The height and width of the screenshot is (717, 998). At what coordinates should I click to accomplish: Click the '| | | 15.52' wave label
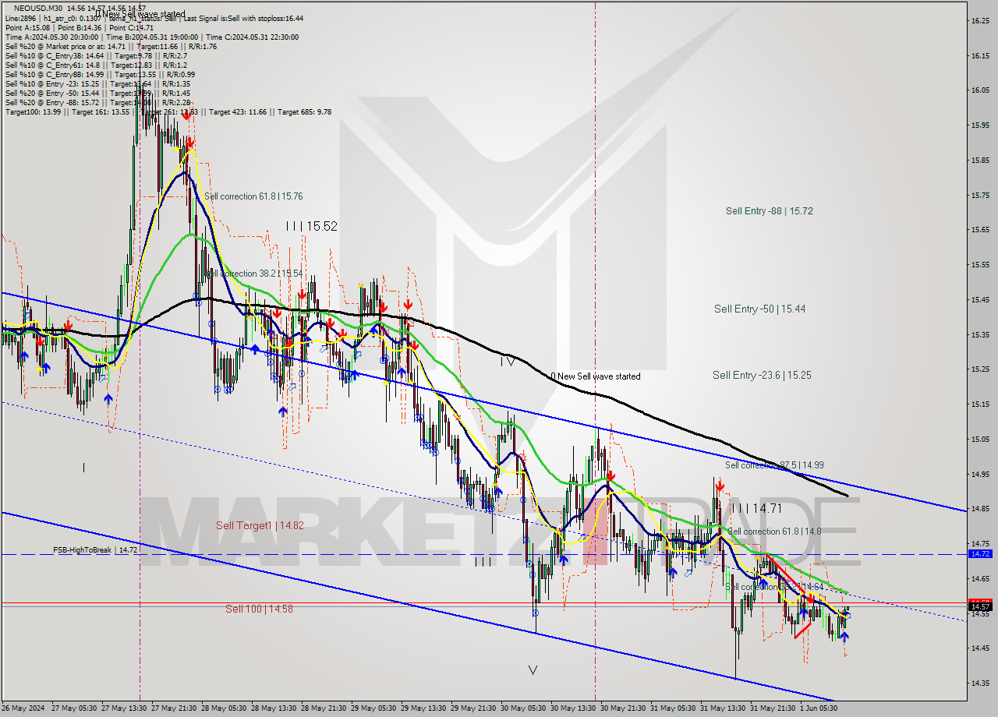(311, 226)
